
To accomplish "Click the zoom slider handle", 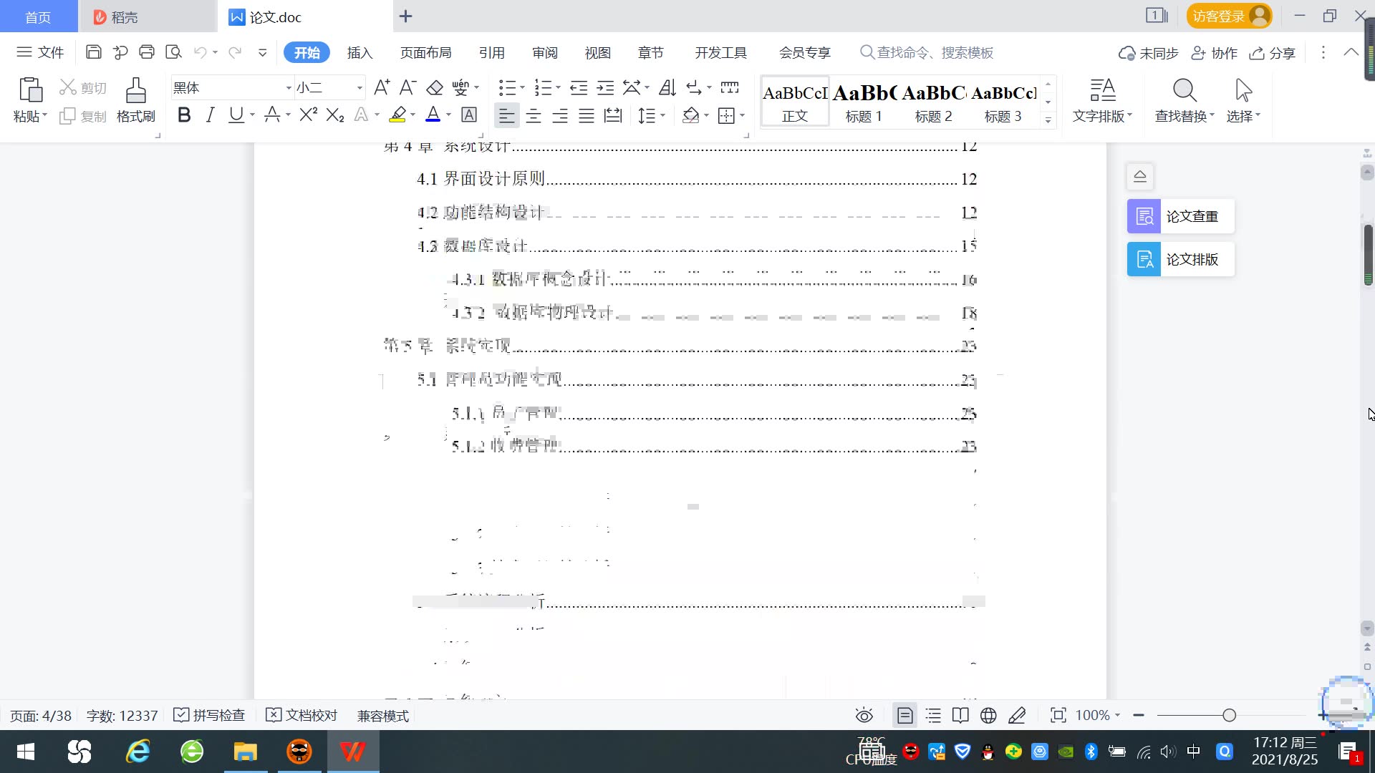I will [x=1229, y=715].
